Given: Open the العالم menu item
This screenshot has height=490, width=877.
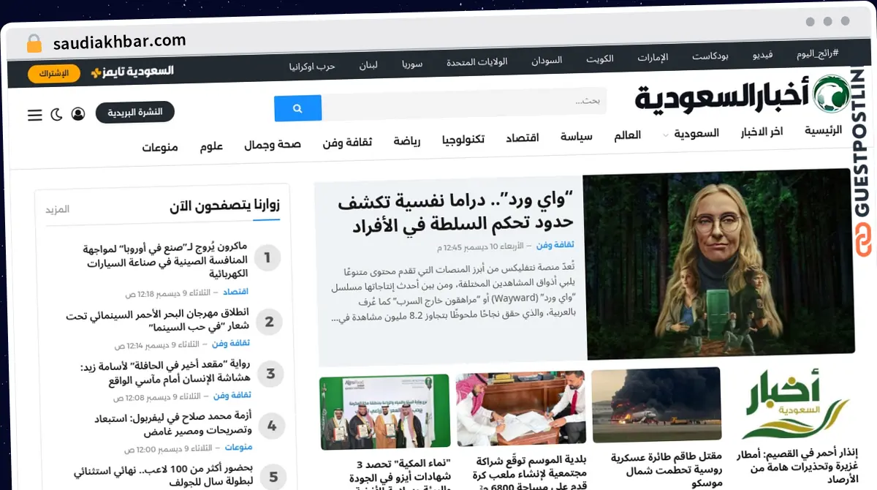Looking at the screenshot, I should click(627, 135).
